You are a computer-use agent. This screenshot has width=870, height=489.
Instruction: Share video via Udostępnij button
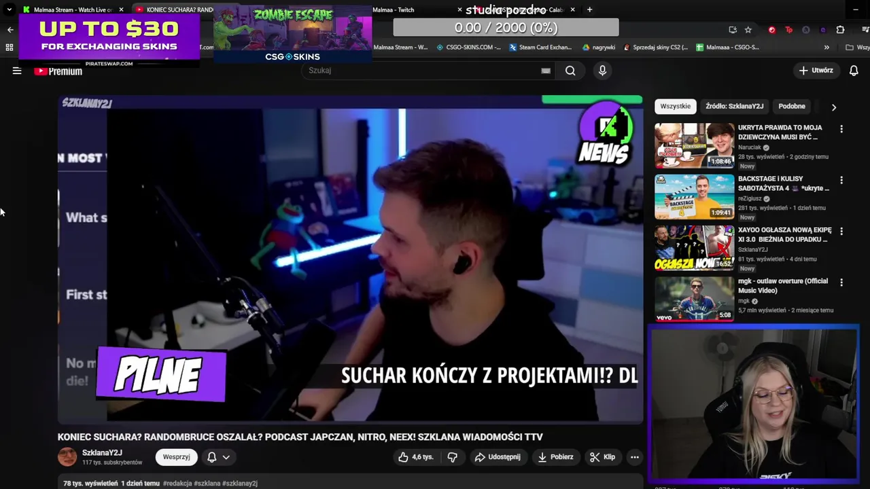(x=498, y=457)
